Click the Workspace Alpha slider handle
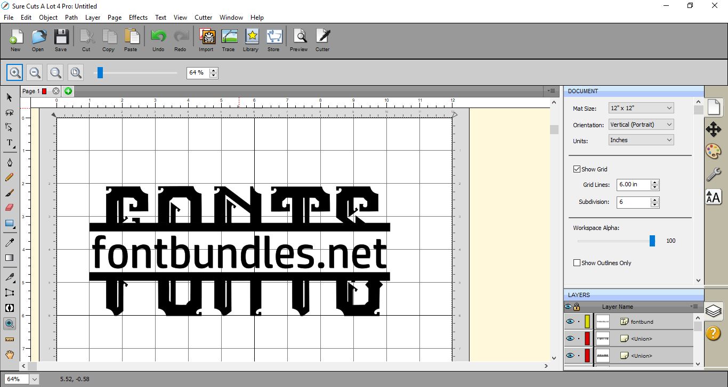Screen dimensions: 728x387 click(652, 241)
